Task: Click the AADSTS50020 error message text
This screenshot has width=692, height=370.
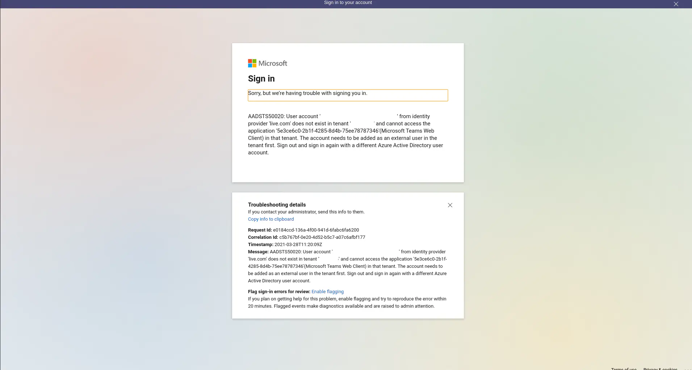Action: click(x=345, y=134)
